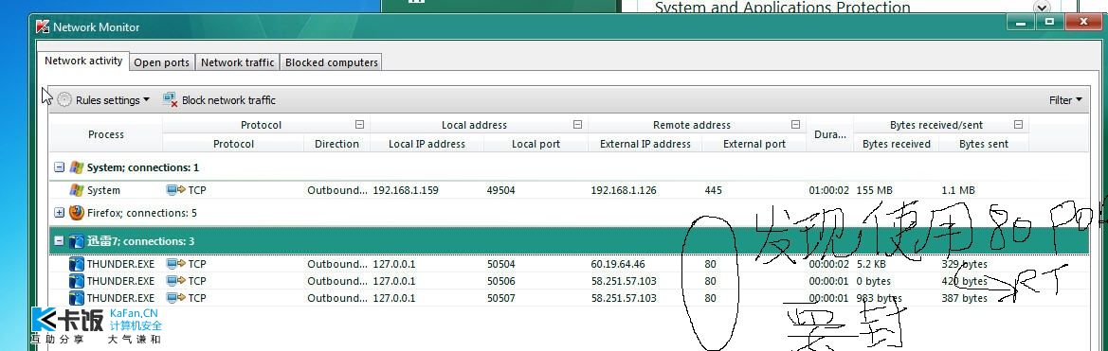Collapse the Bytes received/sent column group

click(1018, 125)
